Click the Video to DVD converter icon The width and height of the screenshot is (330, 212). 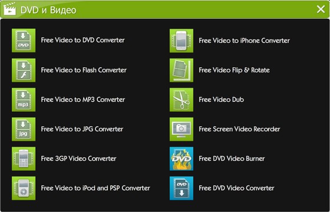pos(24,41)
